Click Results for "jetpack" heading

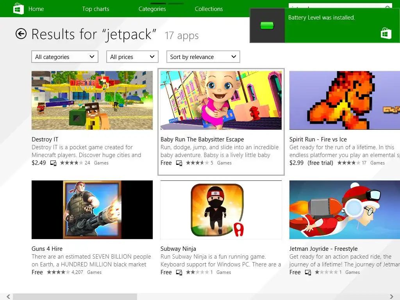coord(94,34)
